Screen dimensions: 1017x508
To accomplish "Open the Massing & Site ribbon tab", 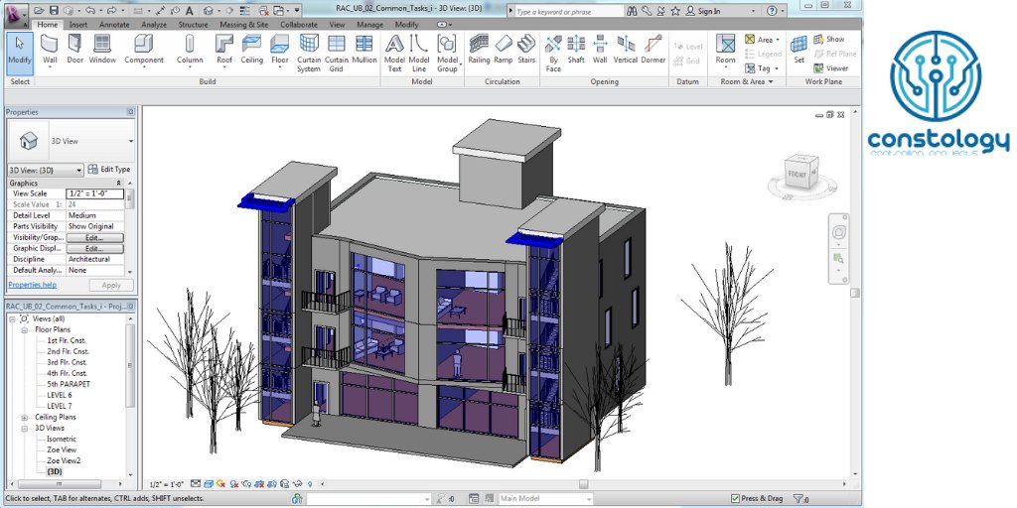I will [244, 25].
